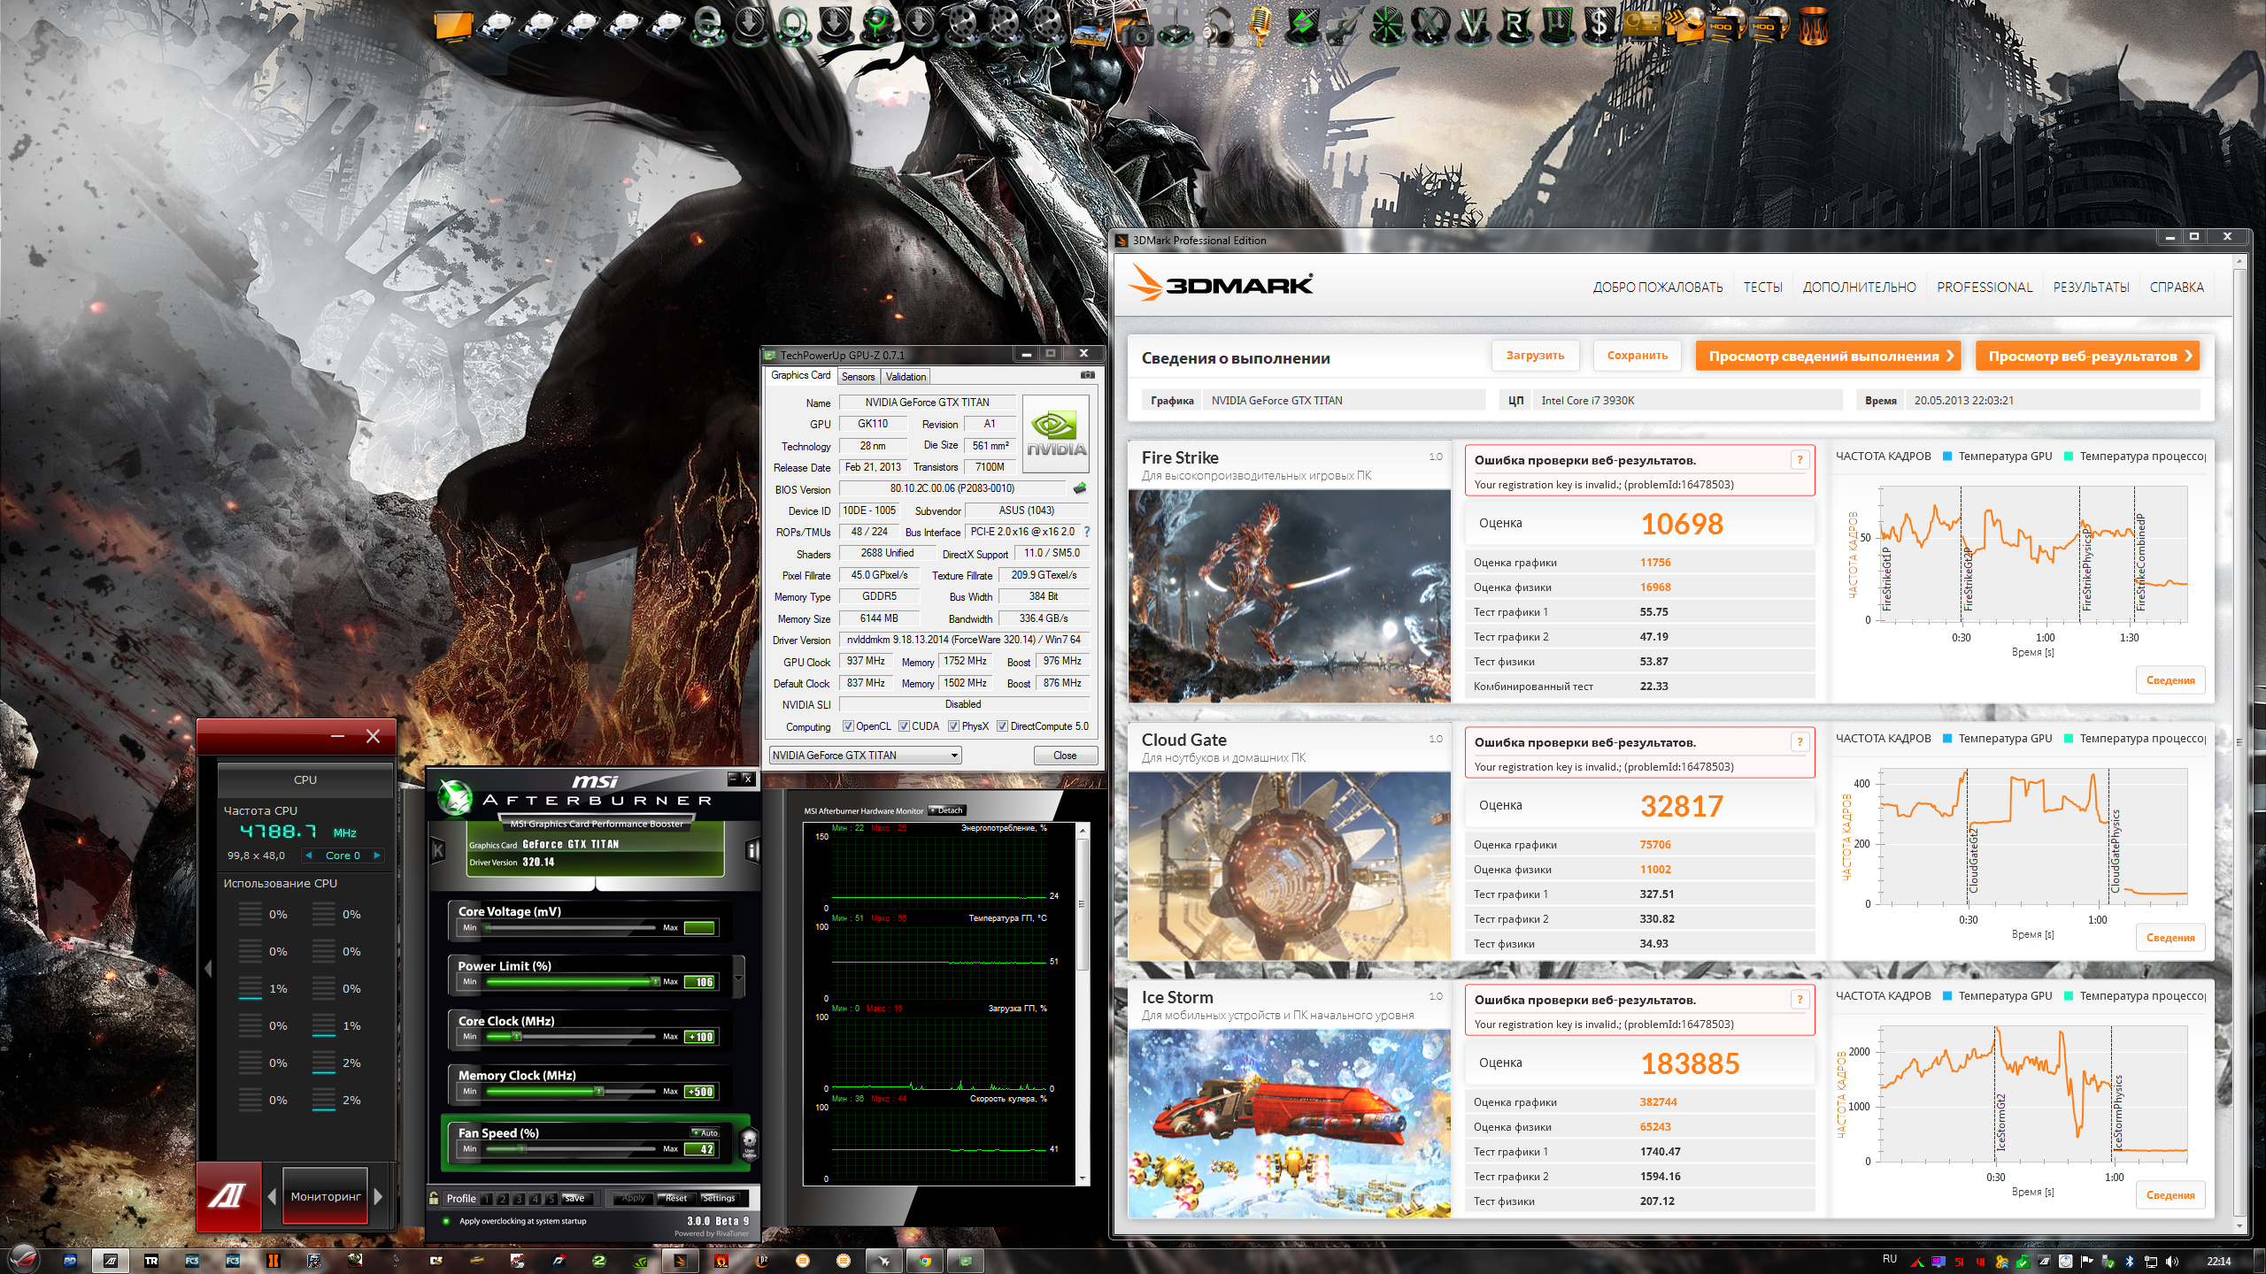This screenshot has width=2266, height=1274.
Task: Click Bus Interface question mark icon
Action: coord(1087,532)
